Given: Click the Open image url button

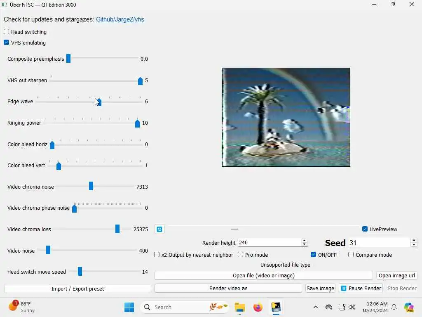Looking at the screenshot, I should pyautogui.click(x=397, y=275).
